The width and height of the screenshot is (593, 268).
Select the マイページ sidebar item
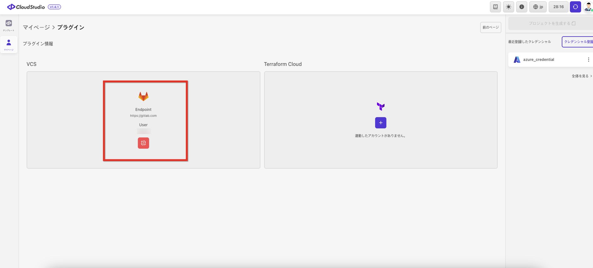point(9,45)
